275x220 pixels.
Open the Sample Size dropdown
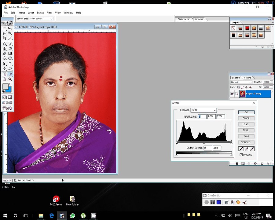(41, 19)
